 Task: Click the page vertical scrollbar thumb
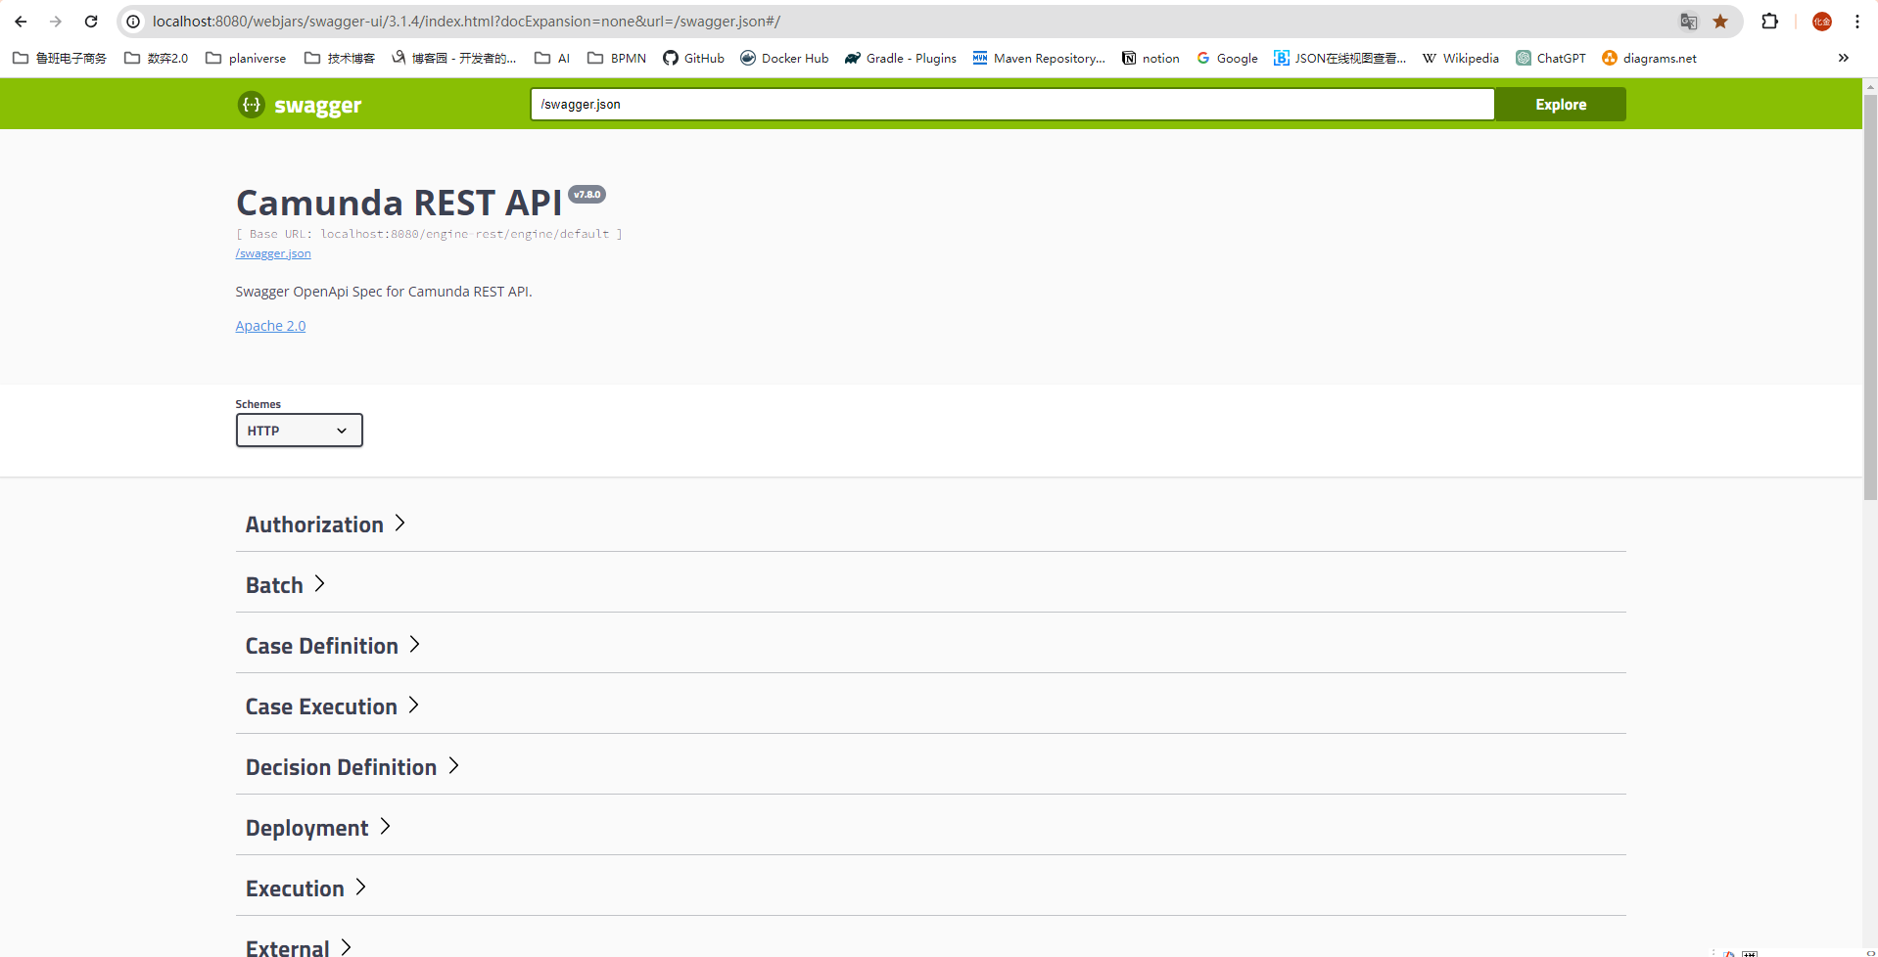pyautogui.click(x=1870, y=297)
